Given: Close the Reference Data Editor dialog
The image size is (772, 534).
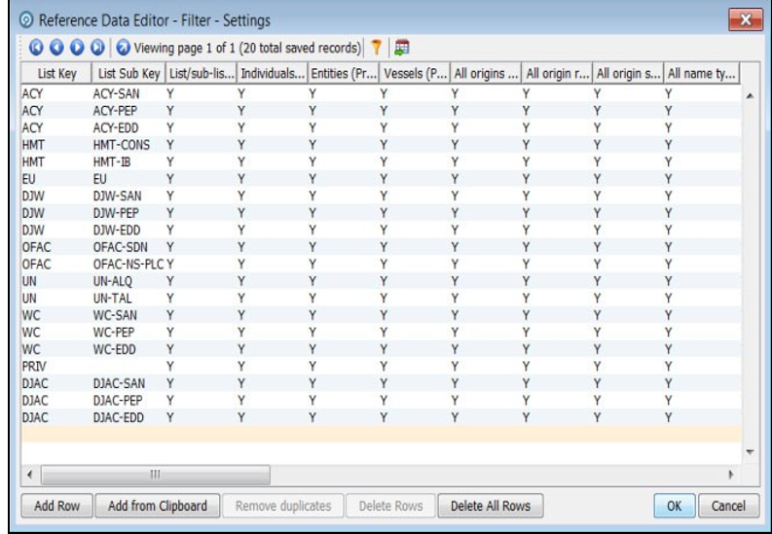Looking at the screenshot, I should 746,19.
